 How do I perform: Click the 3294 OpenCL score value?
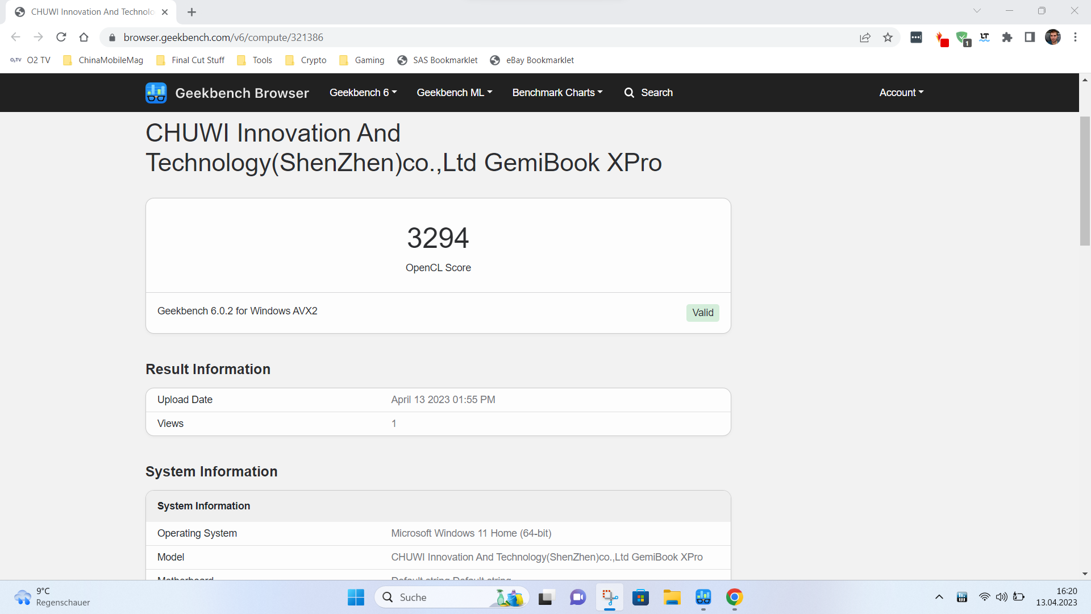(x=438, y=238)
